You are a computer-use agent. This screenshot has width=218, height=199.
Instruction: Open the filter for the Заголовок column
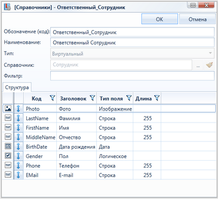pos(92,98)
